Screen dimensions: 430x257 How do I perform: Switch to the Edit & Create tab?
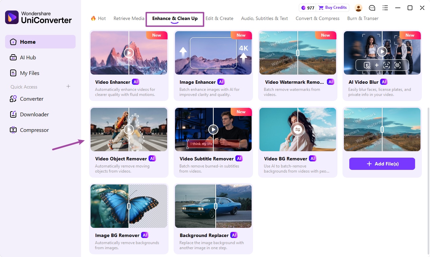(219, 18)
